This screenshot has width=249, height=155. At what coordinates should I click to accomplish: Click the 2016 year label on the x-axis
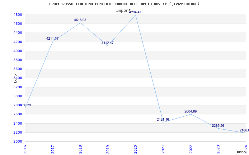tap(25, 149)
